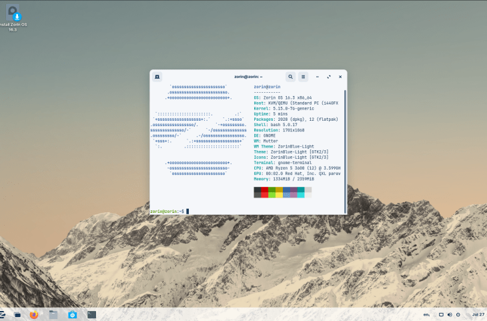Image resolution: width=487 pixels, height=321 pixels.
Task: Maximize the terminal window
Action: pyautogui.click(x=329, y=77)
